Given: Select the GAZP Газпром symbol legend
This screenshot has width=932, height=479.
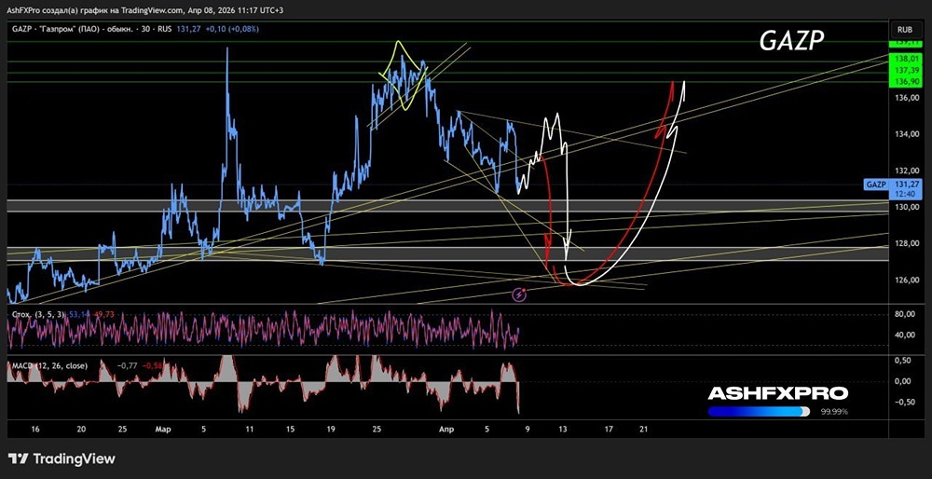Looking at the screenshot, I should pos(91,29).
